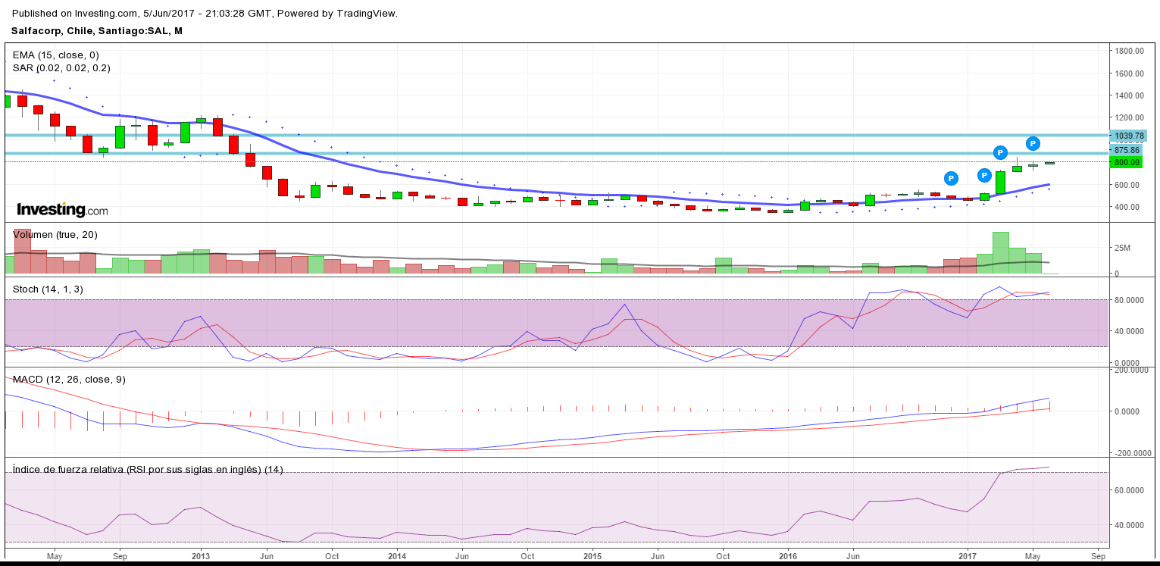This screenshot has width=1160, height=566.
Task: Click the 2017 label on time axis
Action: click(x=968, y=555)
